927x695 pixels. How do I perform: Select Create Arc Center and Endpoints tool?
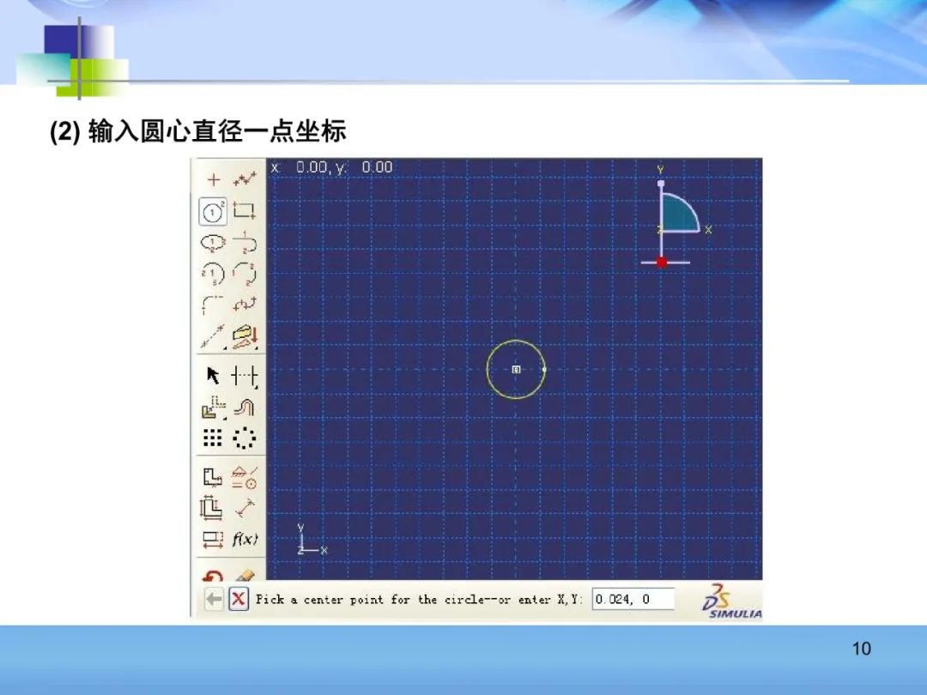214,275
